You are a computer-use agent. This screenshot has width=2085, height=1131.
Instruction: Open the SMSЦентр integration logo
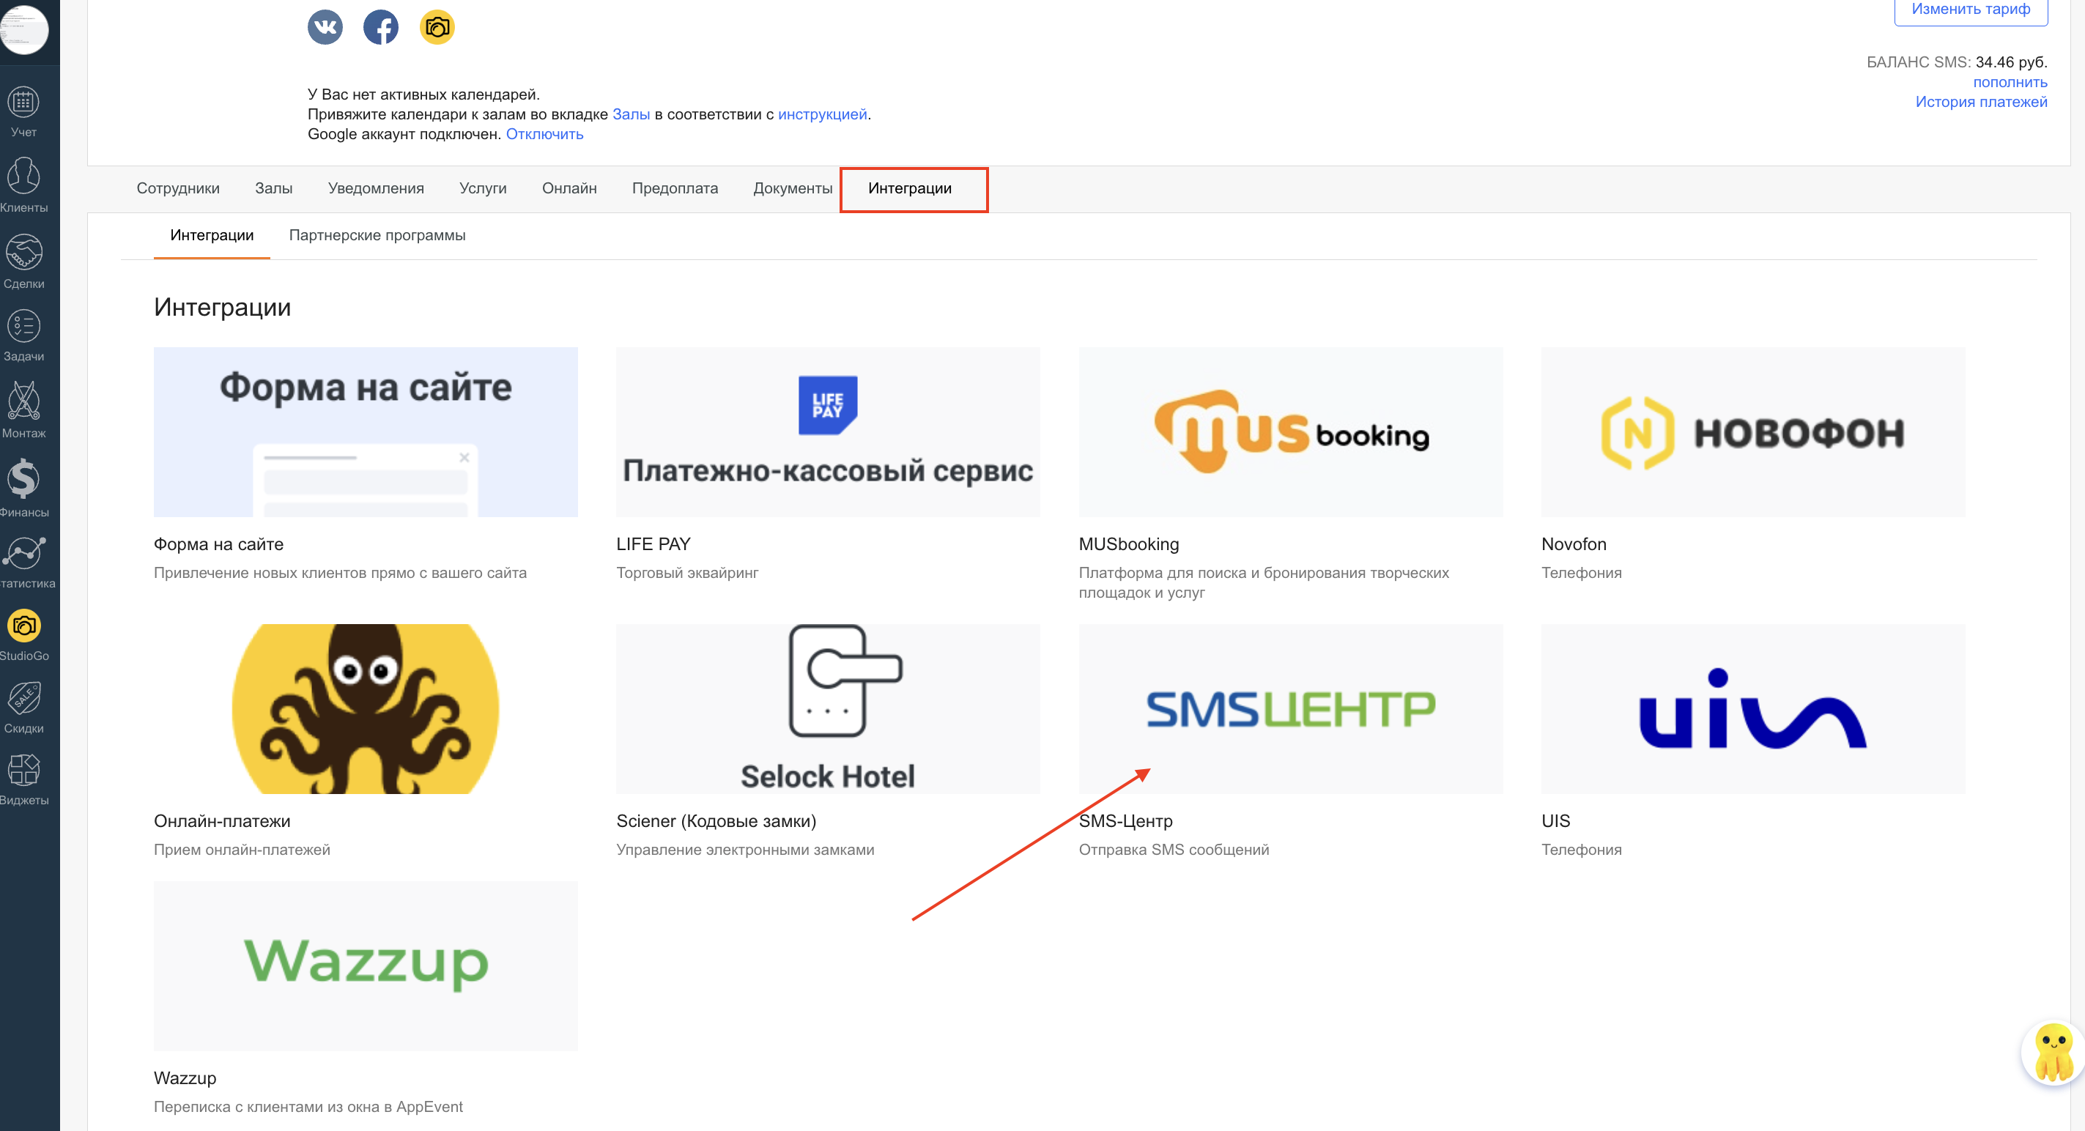pyautogui.click(x=1290, y=708)
